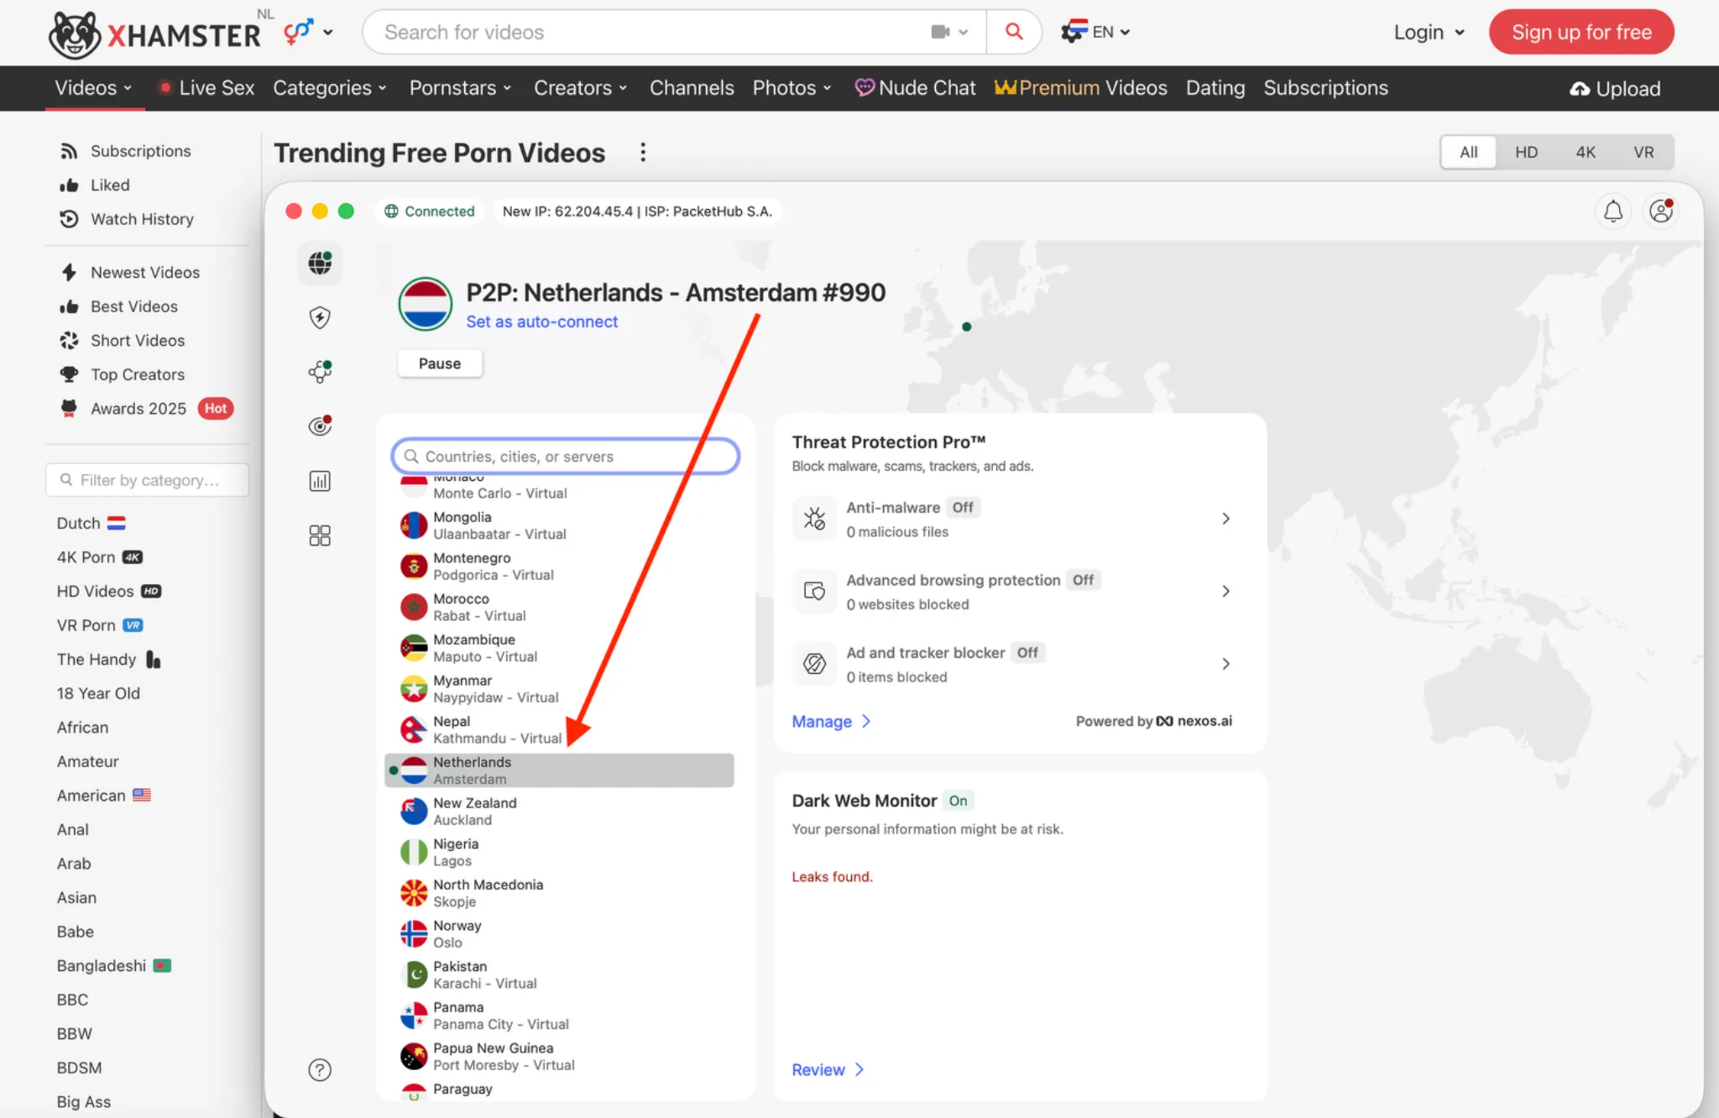The image size is (1719, 1118).
Task: Open the speed statistics panel icon
Action: click(320, 480)
